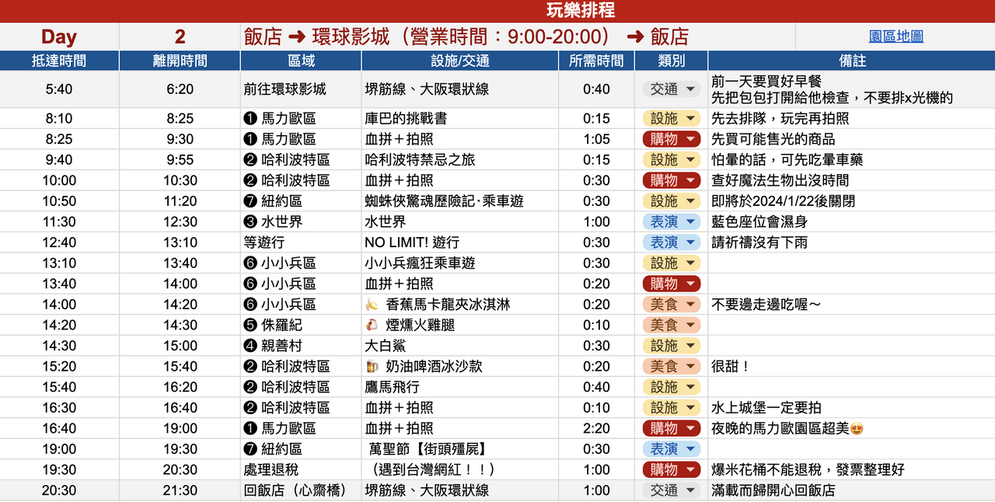Click the turkey leg emoji icon
The width and height of the screenshot is (995, 502).
click(372, 325)
